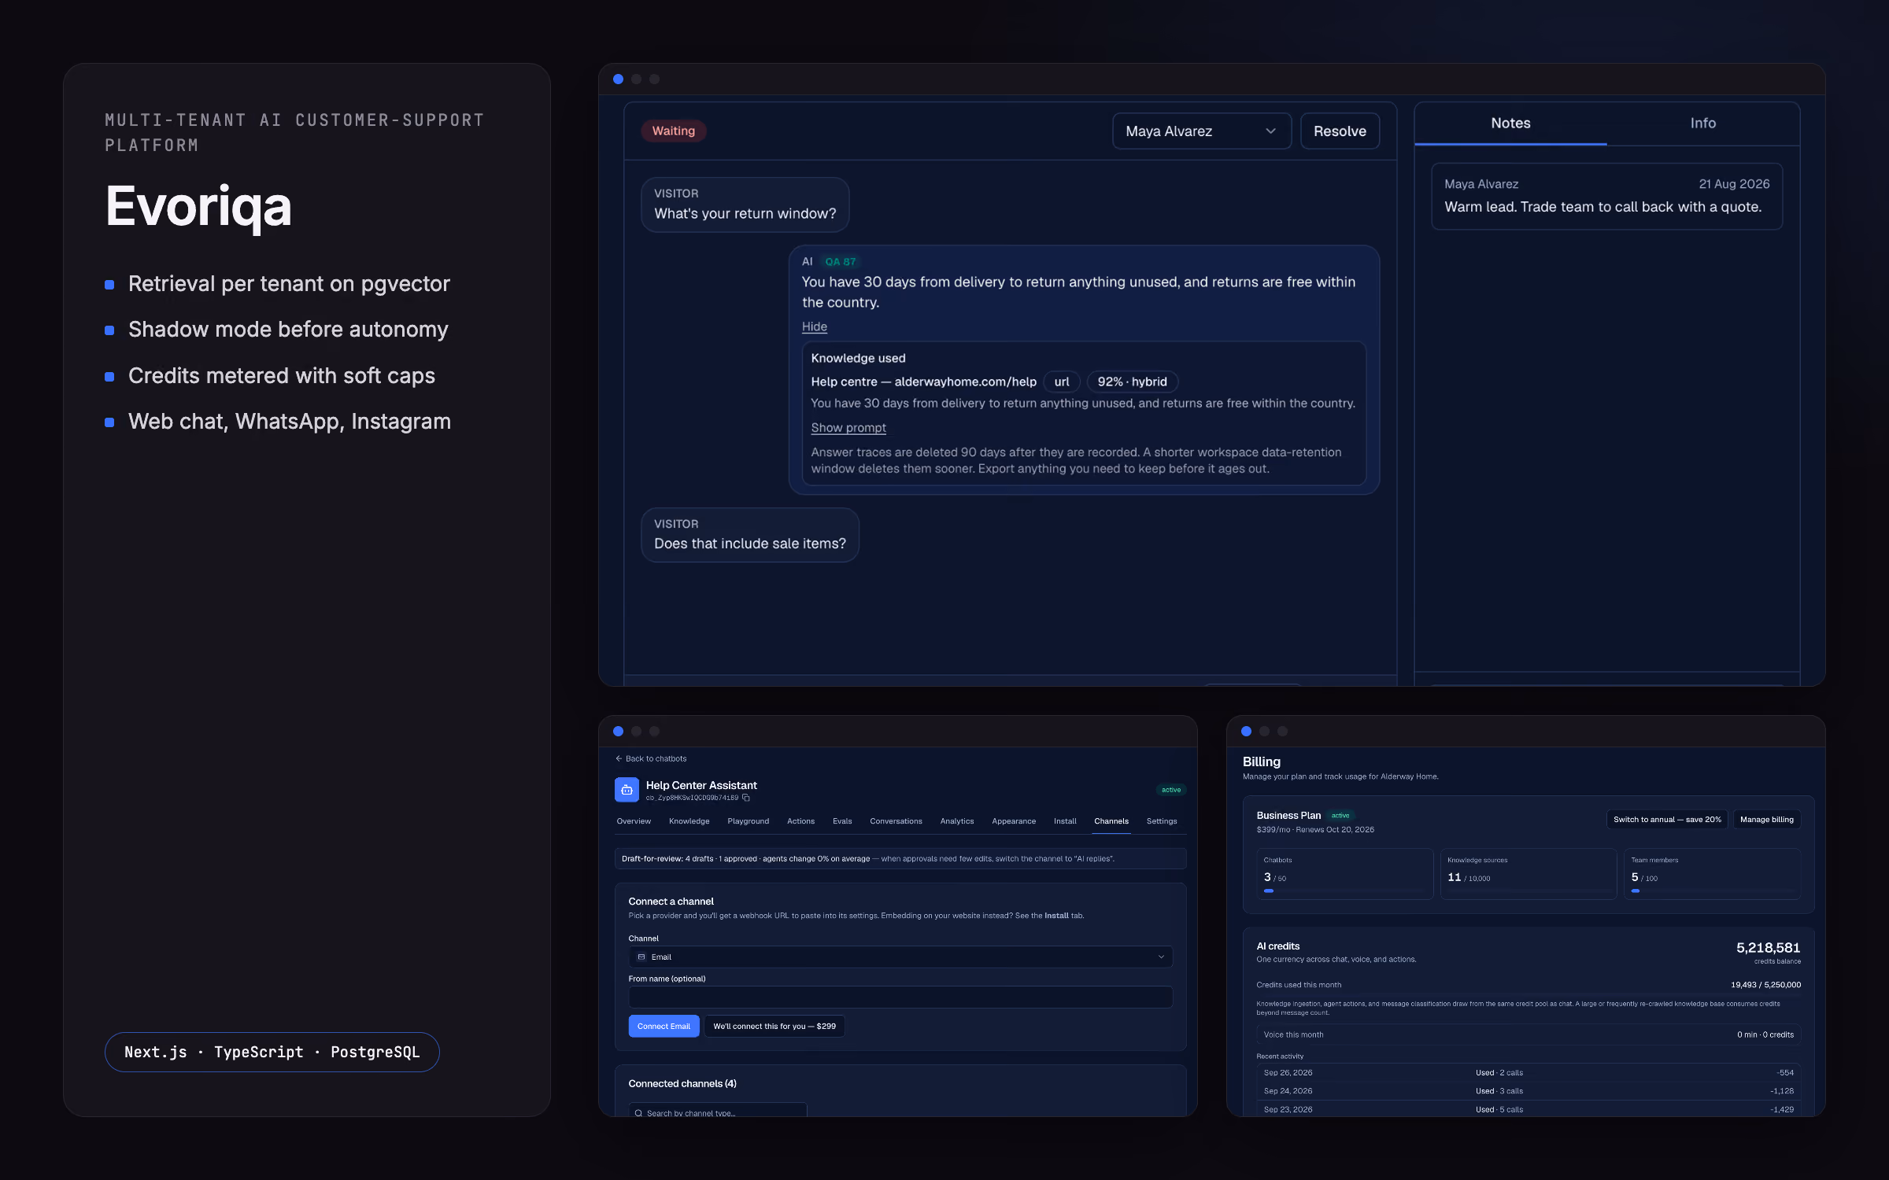Viewport: 1889px width, 1180px height.
Task: Open the Appearance tab
Action: tap(1014, 821)
